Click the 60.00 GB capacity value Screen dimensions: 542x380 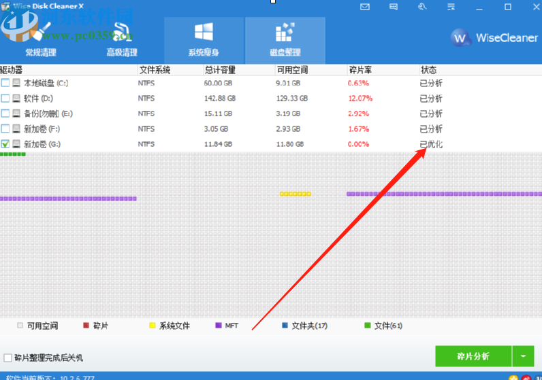pyautogui.click(x=218, y=83)
